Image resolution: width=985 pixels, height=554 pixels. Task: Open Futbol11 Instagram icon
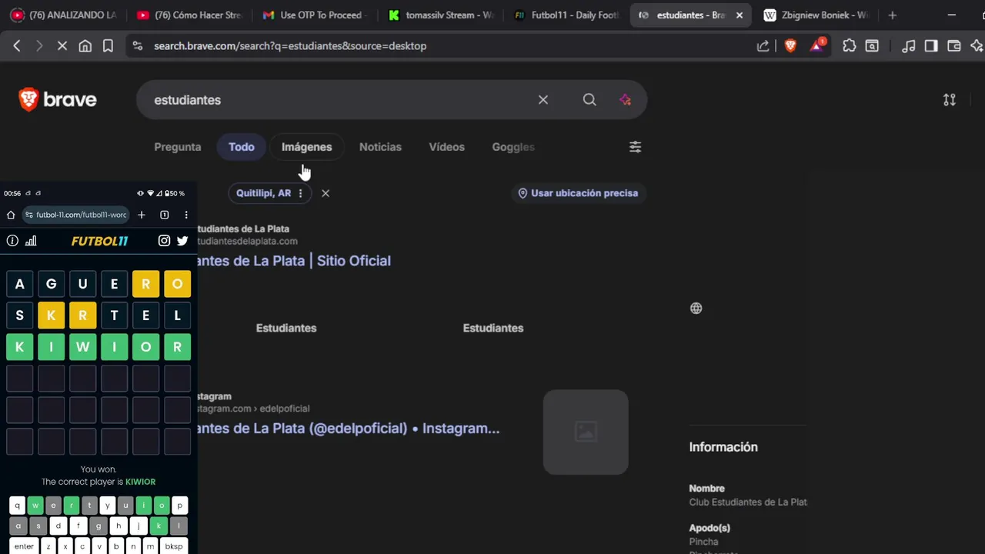pyautogui.click(x=164, y=241)
